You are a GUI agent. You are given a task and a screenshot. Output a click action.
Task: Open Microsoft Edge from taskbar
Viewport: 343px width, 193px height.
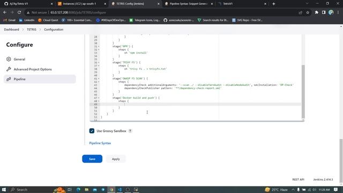click(78, 189)
